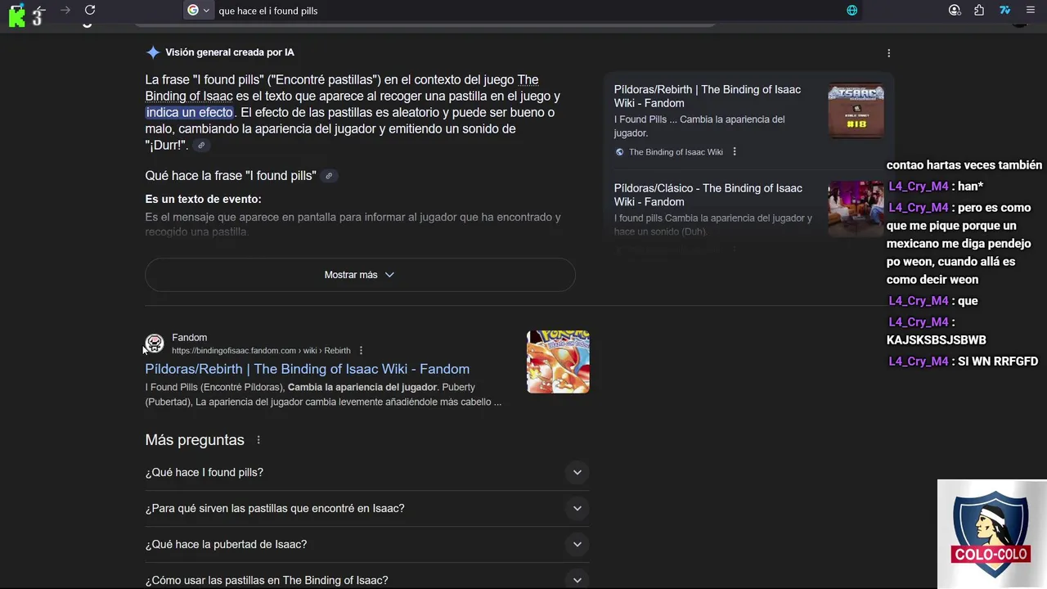
Task: Click 'The Binding of Isaac Wiki' source label
Action: pos(676,152)
